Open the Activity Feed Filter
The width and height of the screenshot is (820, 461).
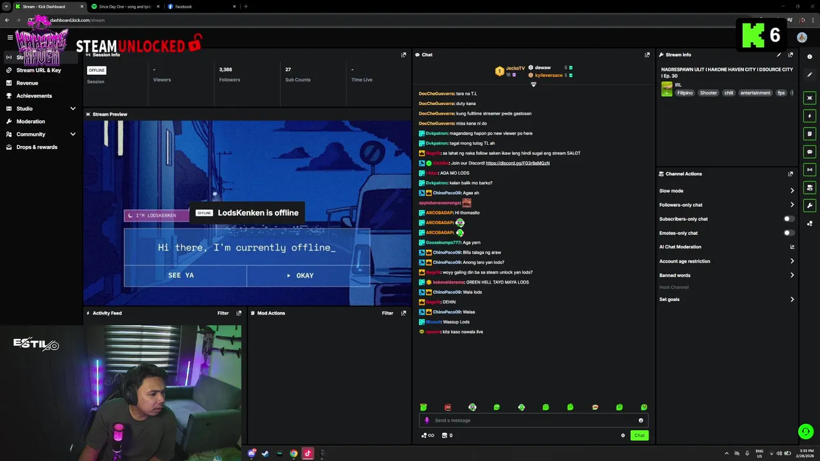click(223, 313)
